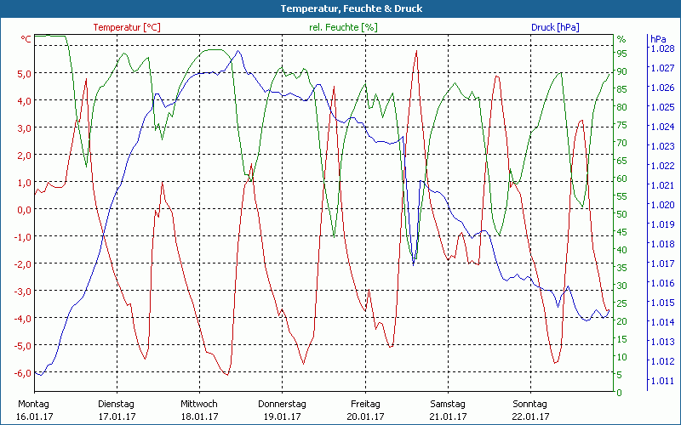Select the Dienstag day label
681x425 pixels.
pos(117,404)
